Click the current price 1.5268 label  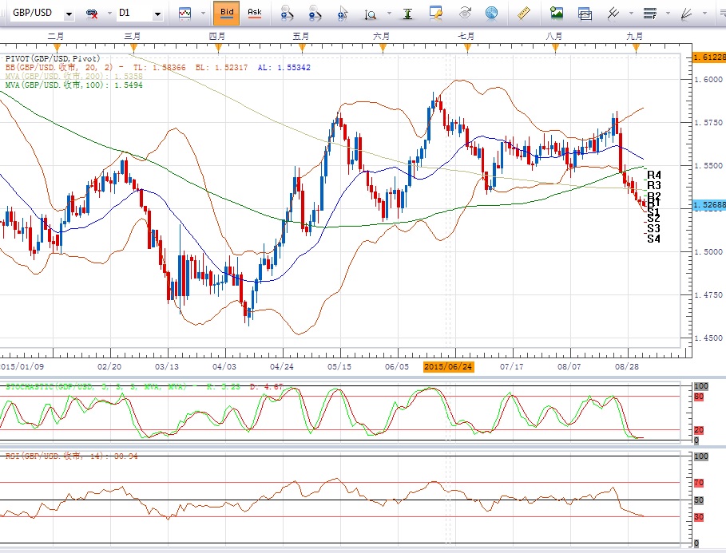point(709,204)
